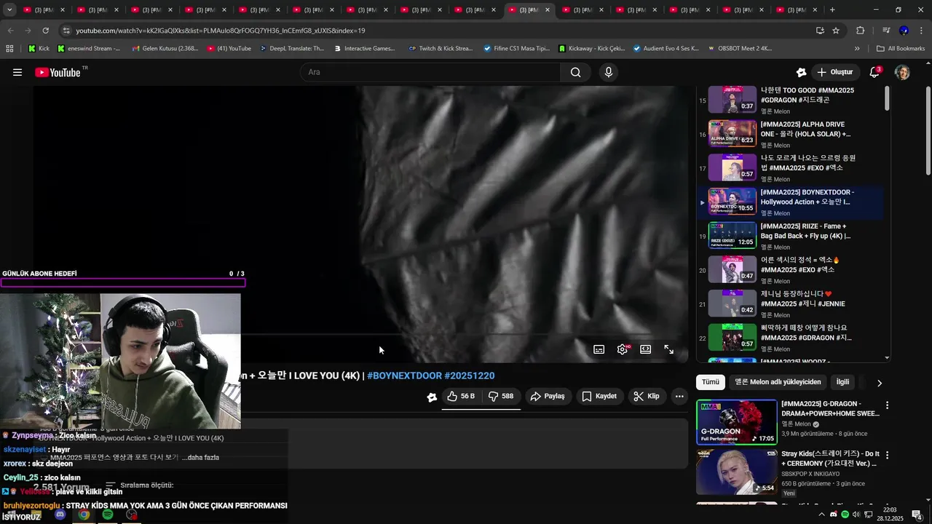Viewport: 932px width, 524px height.
Task: Open the browser extensions puzzle icon
Action: point(860,31)
